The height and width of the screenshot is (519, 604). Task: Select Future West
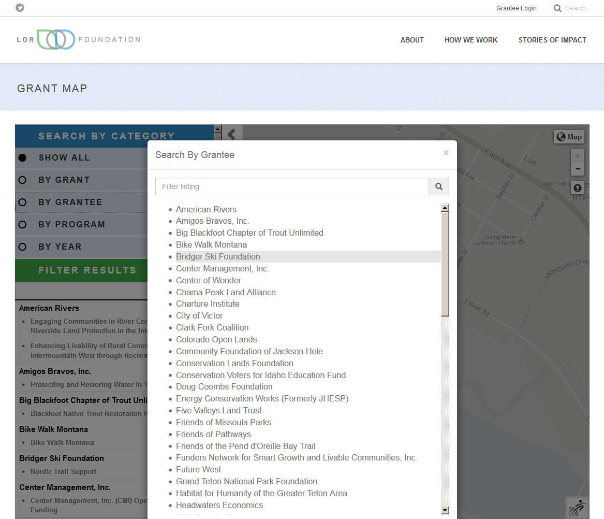tap(198, 470)
